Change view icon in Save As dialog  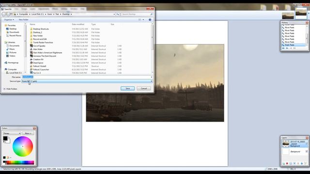click(x=140, y=19)
